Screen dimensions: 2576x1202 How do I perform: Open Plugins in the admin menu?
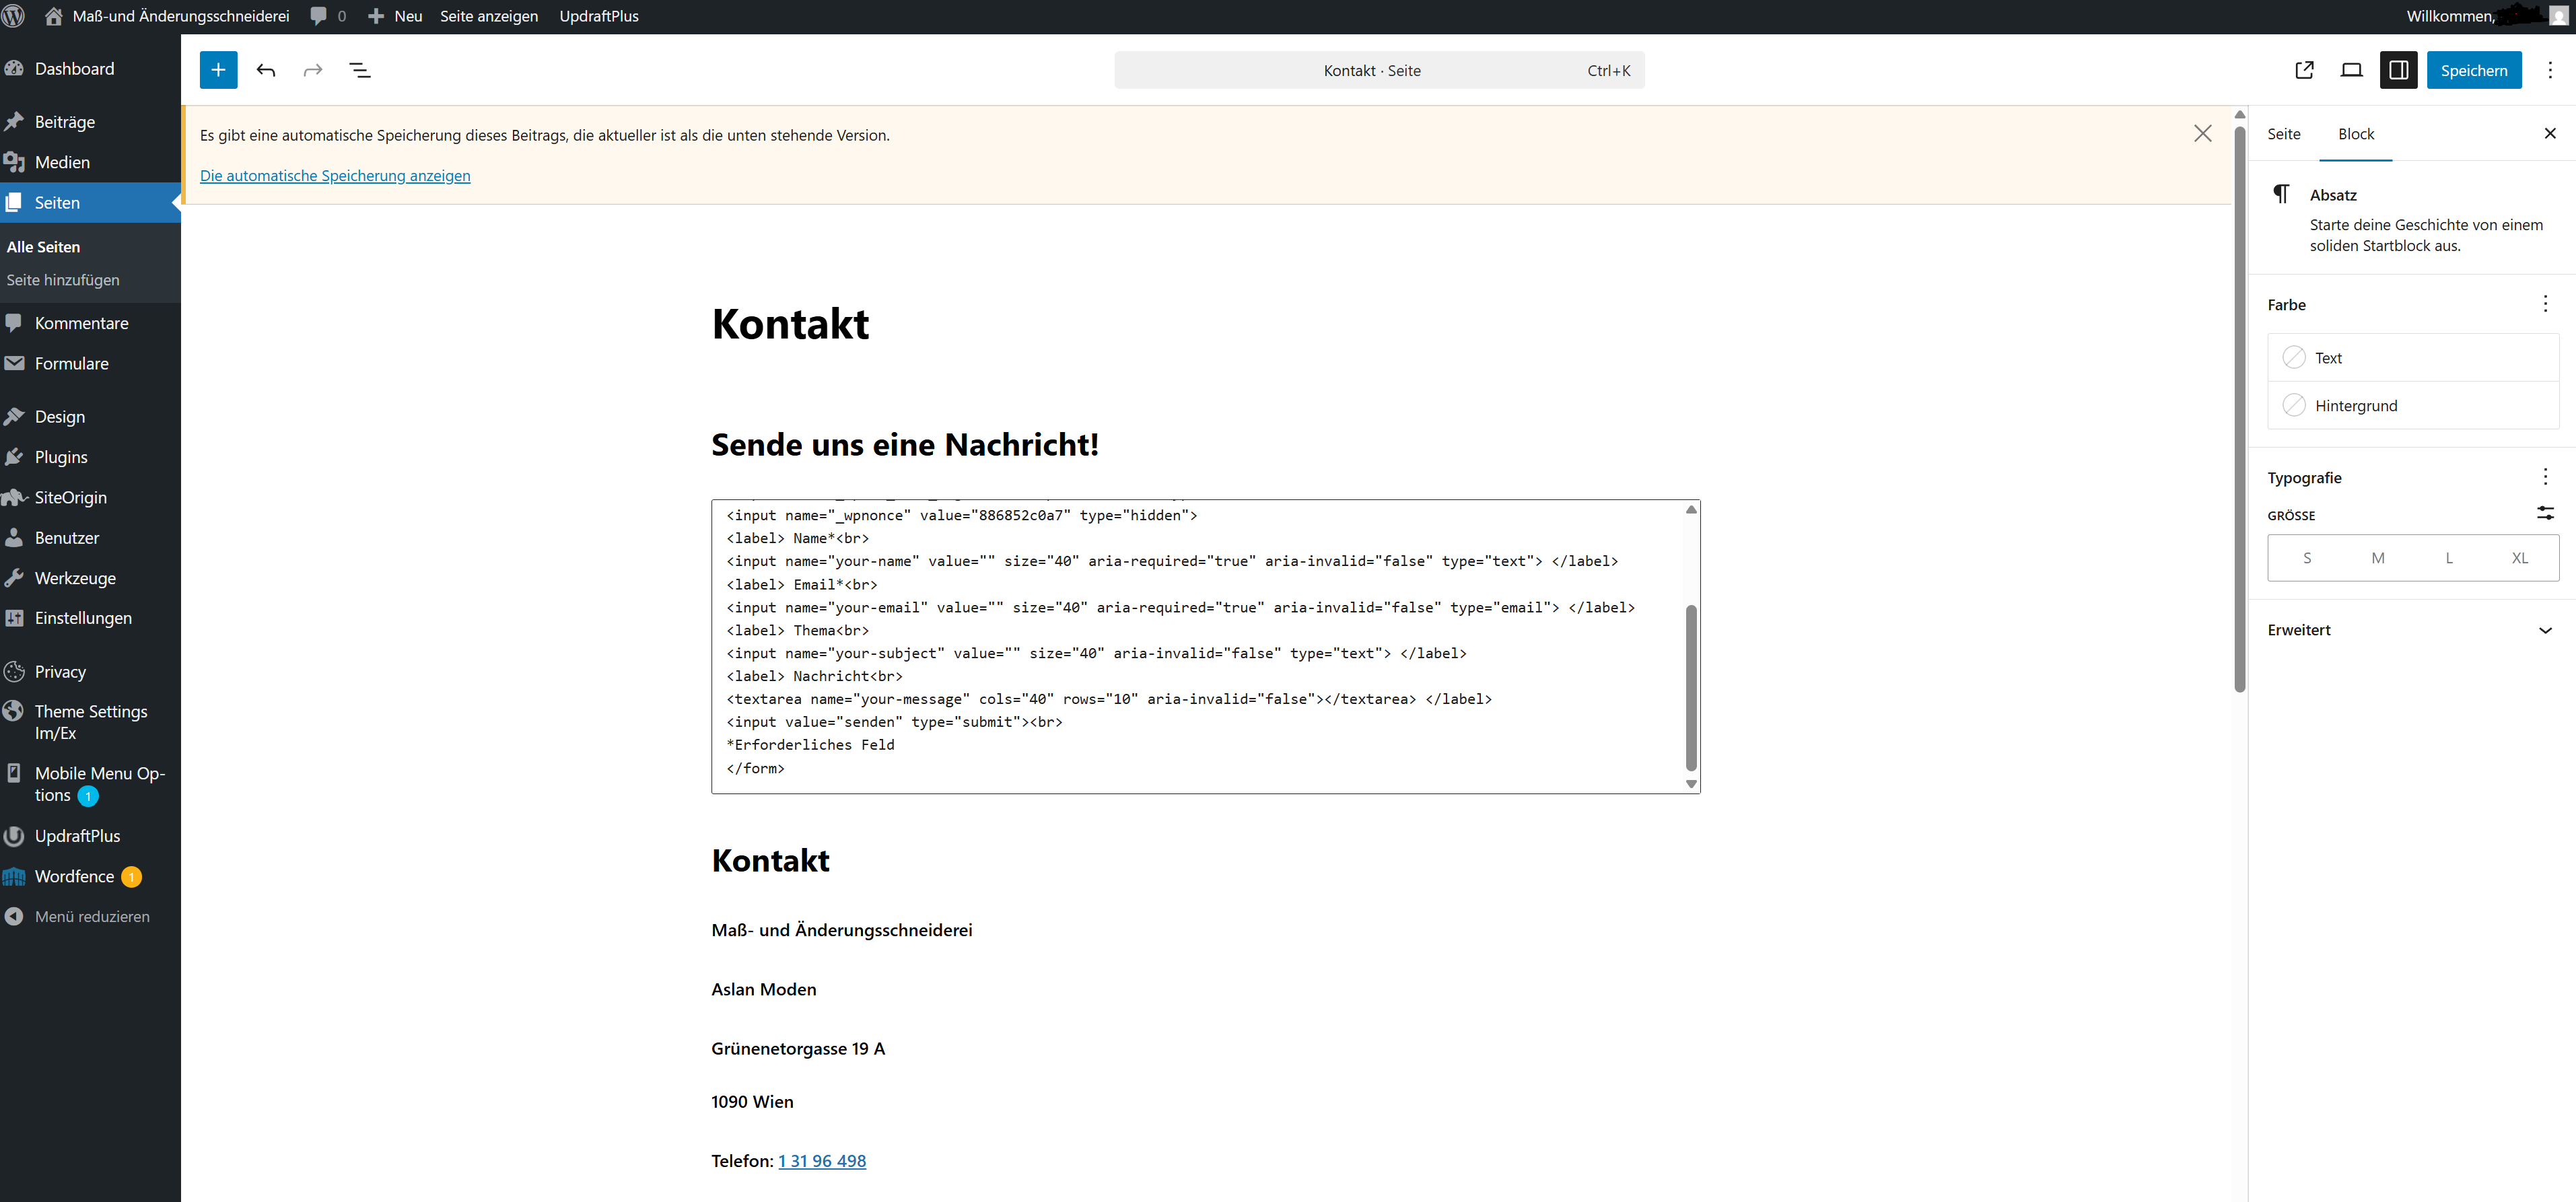61,457
